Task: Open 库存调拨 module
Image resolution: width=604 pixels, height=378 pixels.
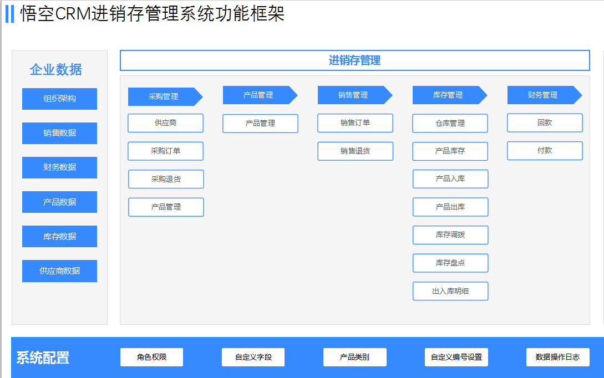Action: tap(450, 235)
